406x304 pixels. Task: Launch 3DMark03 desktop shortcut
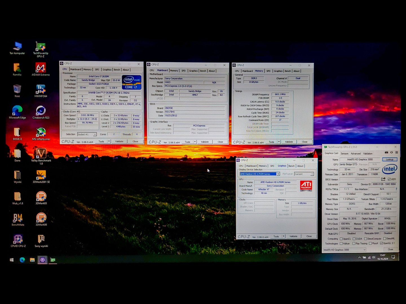(41, 198)
